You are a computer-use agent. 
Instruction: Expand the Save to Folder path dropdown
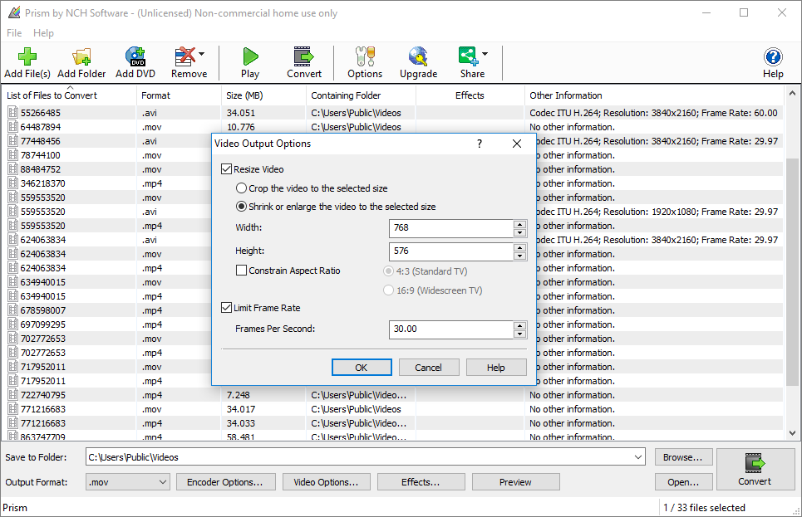(x=637, y=456)
